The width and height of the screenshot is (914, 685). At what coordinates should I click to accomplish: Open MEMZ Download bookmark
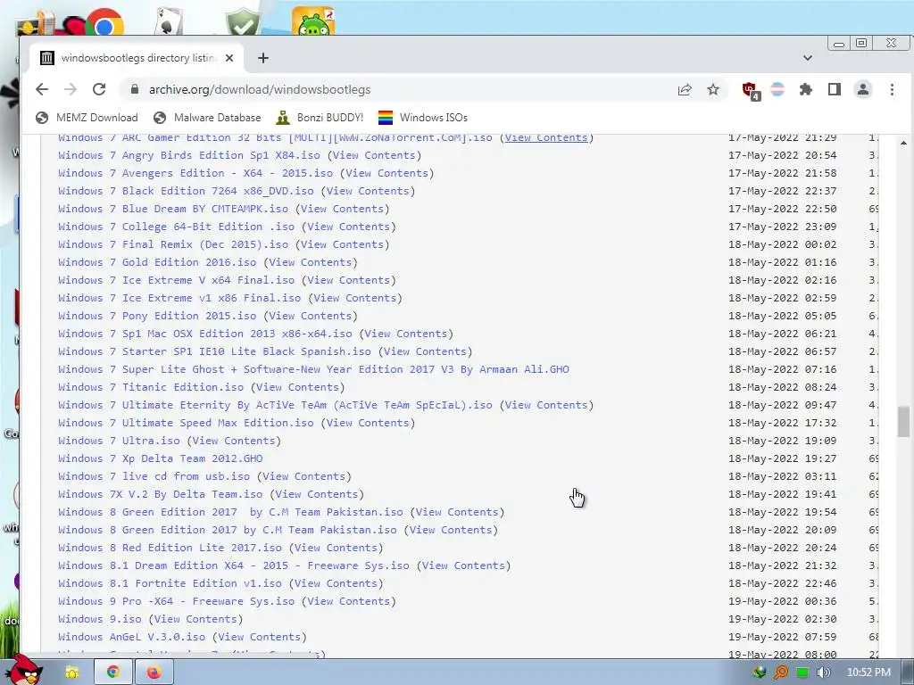[x=87, y=118]
